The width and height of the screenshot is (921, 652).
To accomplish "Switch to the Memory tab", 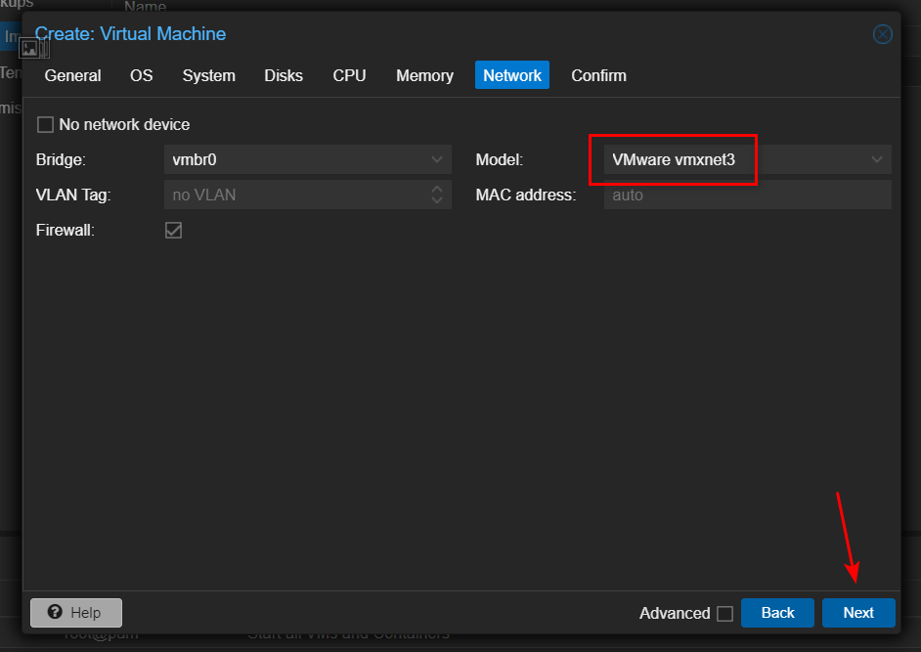I will [x=424, y=75].
